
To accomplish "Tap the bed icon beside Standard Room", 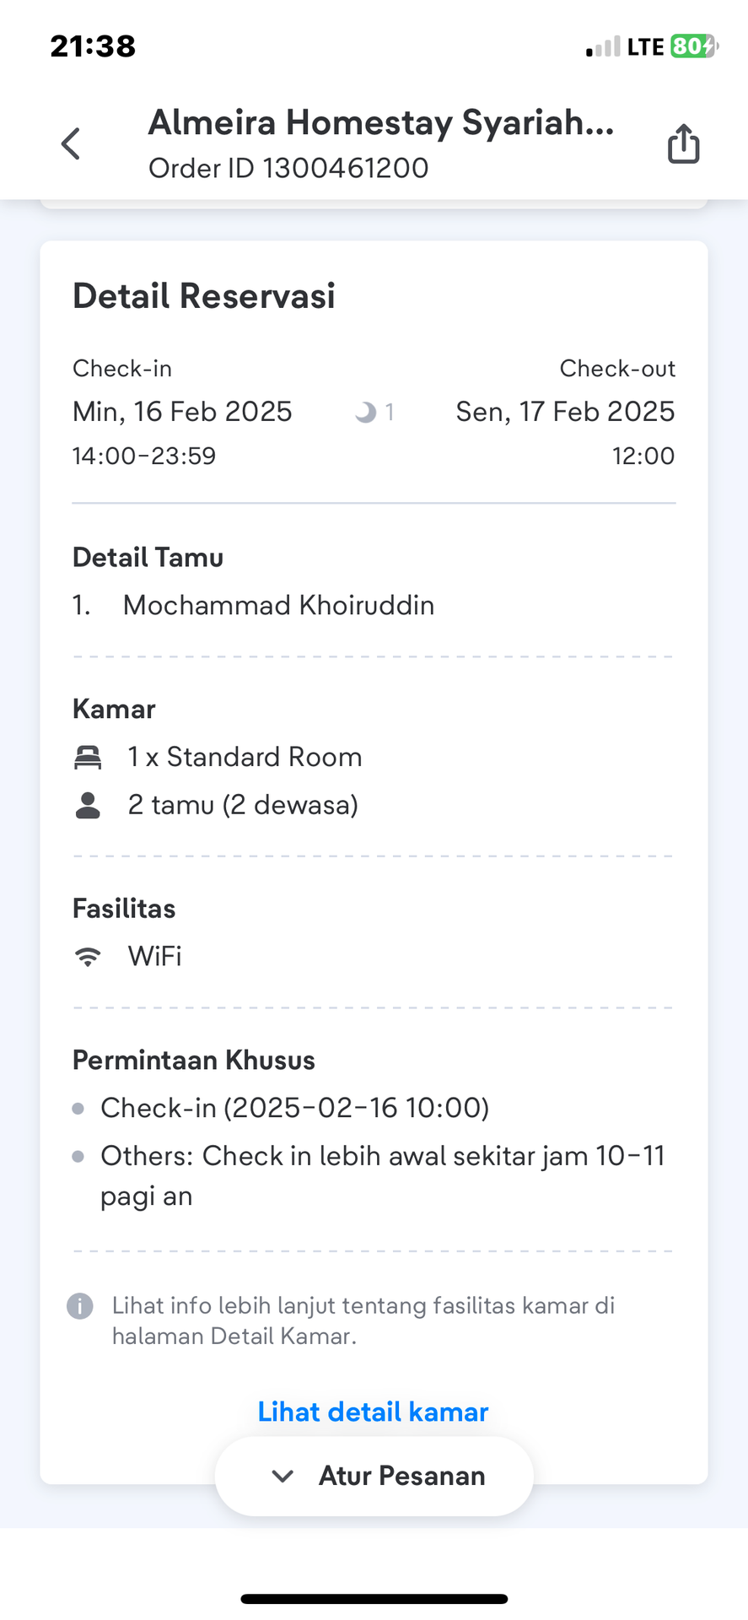I will (x=88, y=758).
